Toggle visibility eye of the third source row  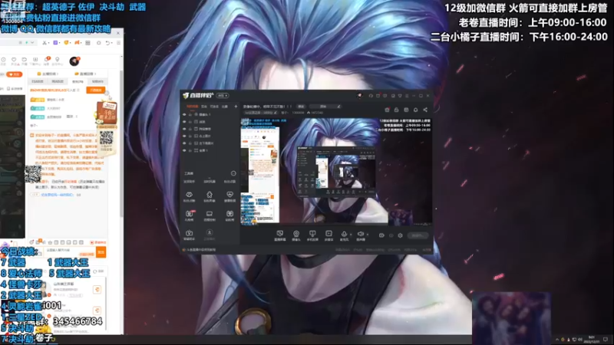click(184, 129)
